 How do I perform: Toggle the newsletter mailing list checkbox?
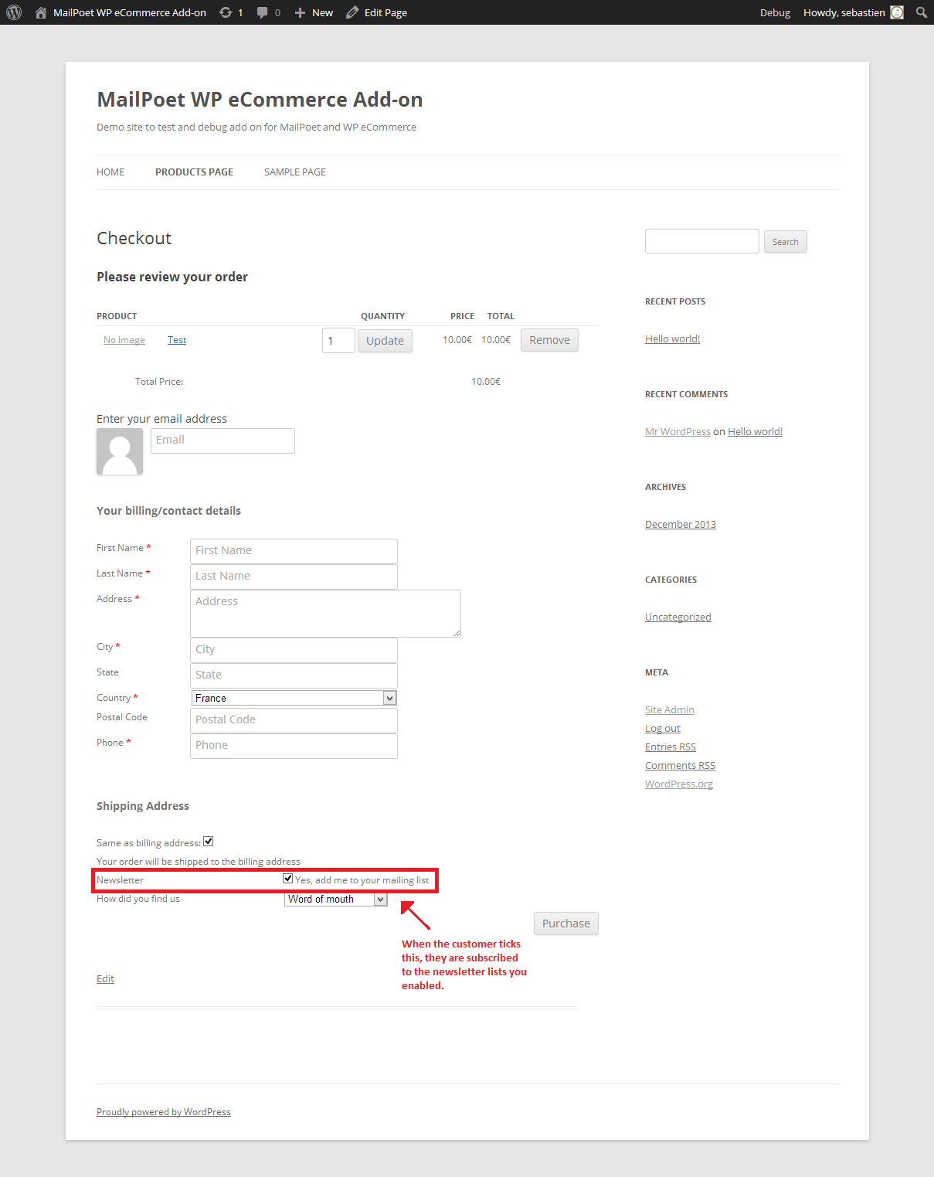tap(288, 879)
